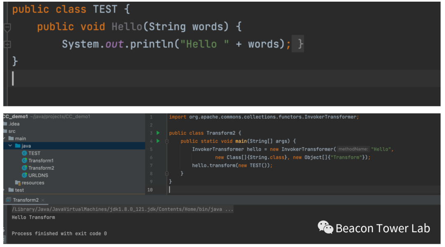The image size is (445, 247).
Task: Collapse the Hello method fold marker
Action: (7, 28)
